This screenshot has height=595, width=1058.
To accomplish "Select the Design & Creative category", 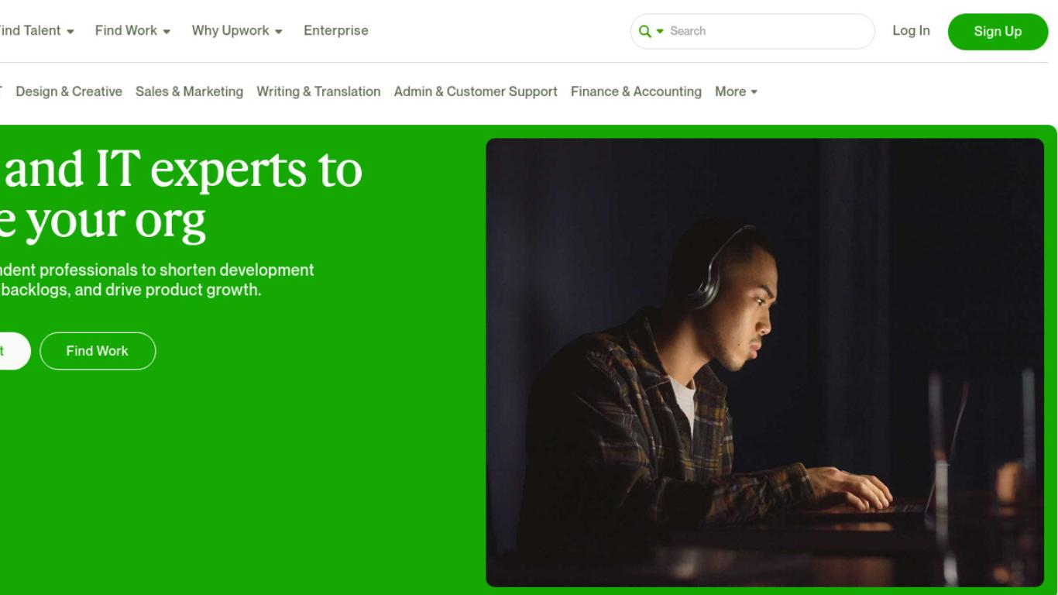I will 69,91.
